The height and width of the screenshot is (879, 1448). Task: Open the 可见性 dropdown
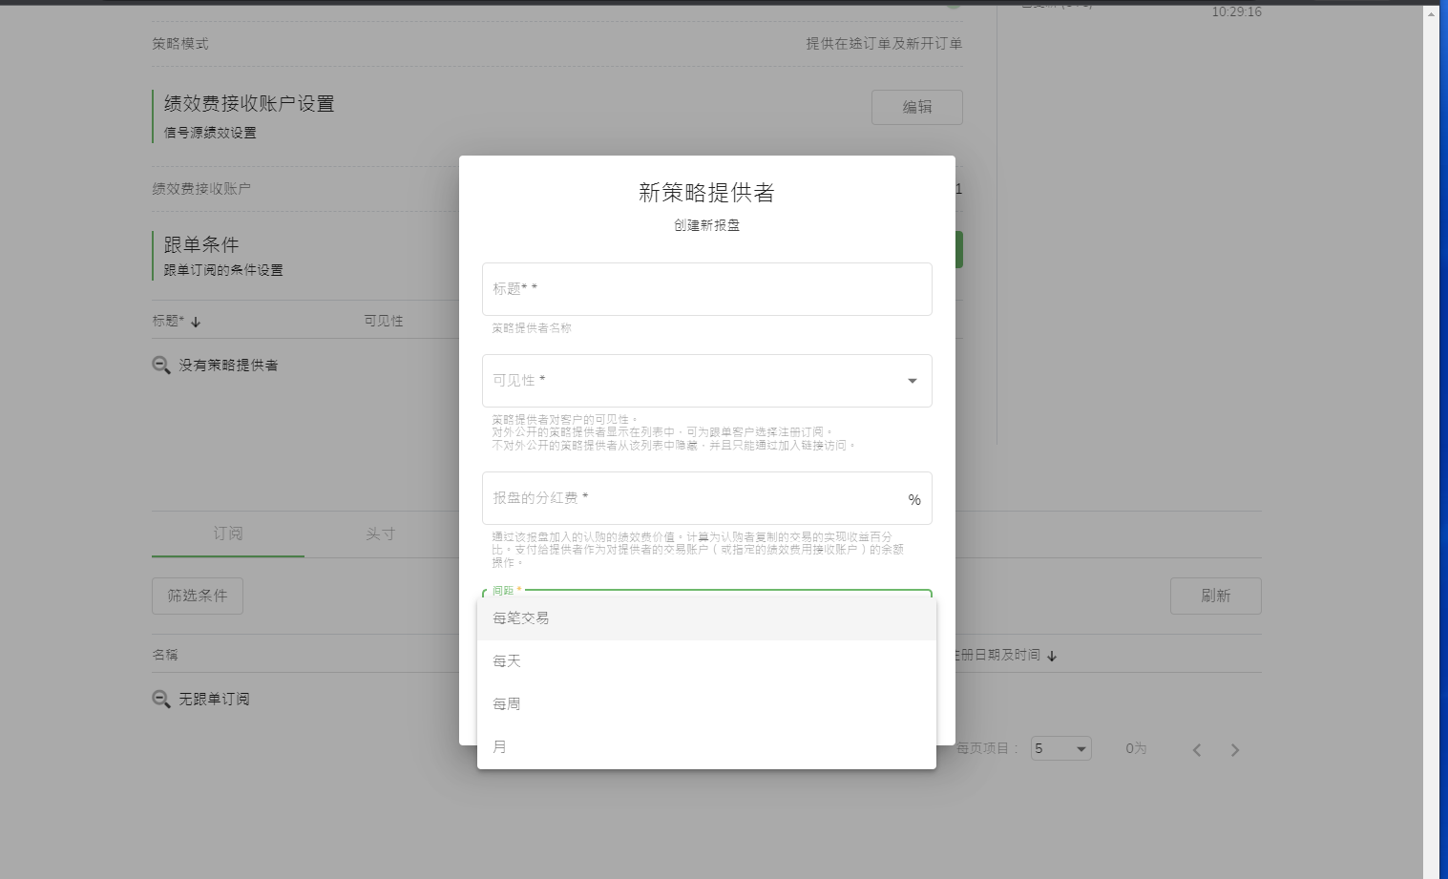click(x=706, y=381)
